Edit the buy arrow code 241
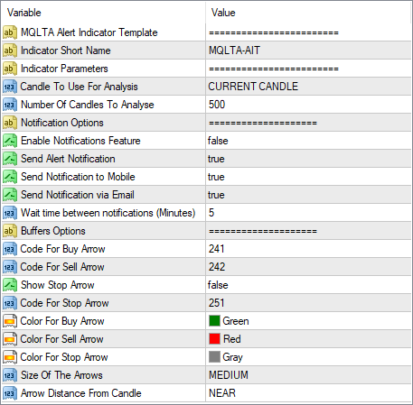 point(217,249)
